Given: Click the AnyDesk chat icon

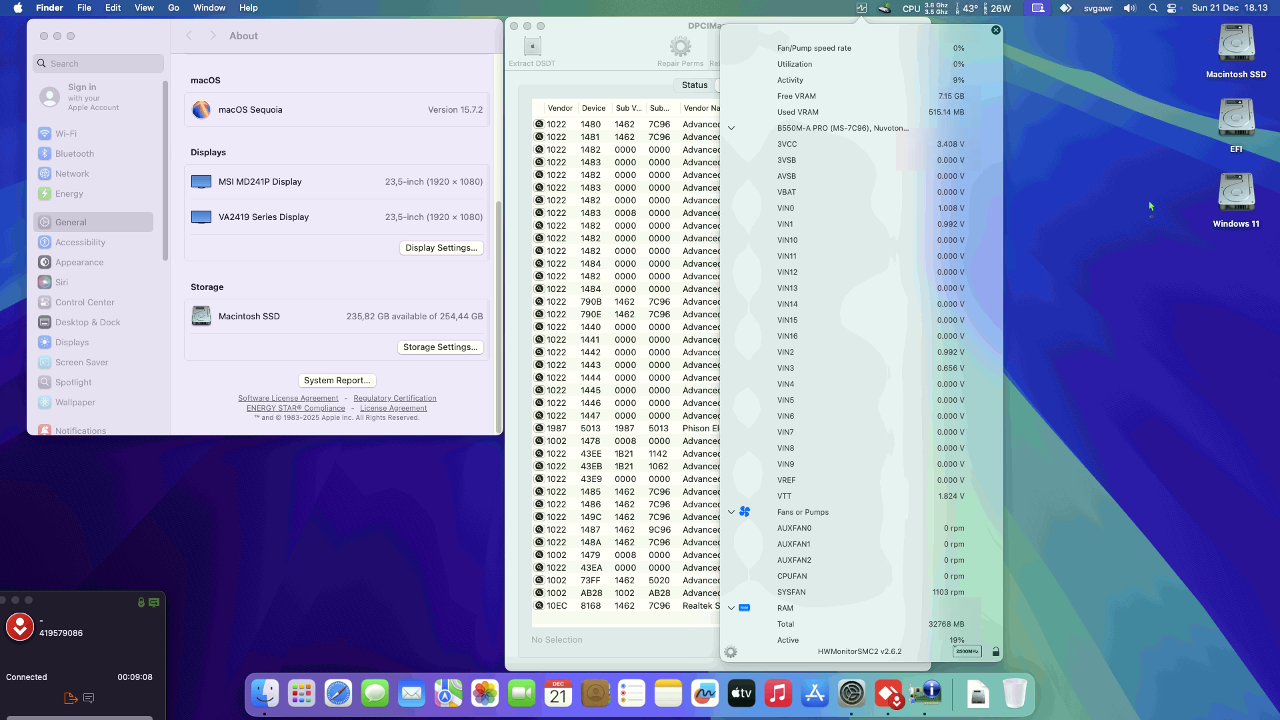Looking at the screenshot, I should [89, 698].
